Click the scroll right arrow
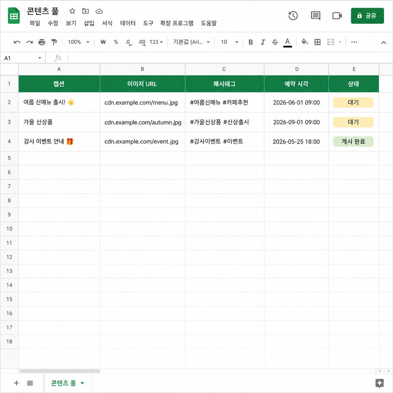The width and height of the screenshot is (393, 393). coord(388,371)
